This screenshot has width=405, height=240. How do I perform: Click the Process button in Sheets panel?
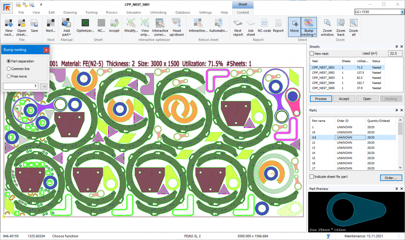(321, 99)
